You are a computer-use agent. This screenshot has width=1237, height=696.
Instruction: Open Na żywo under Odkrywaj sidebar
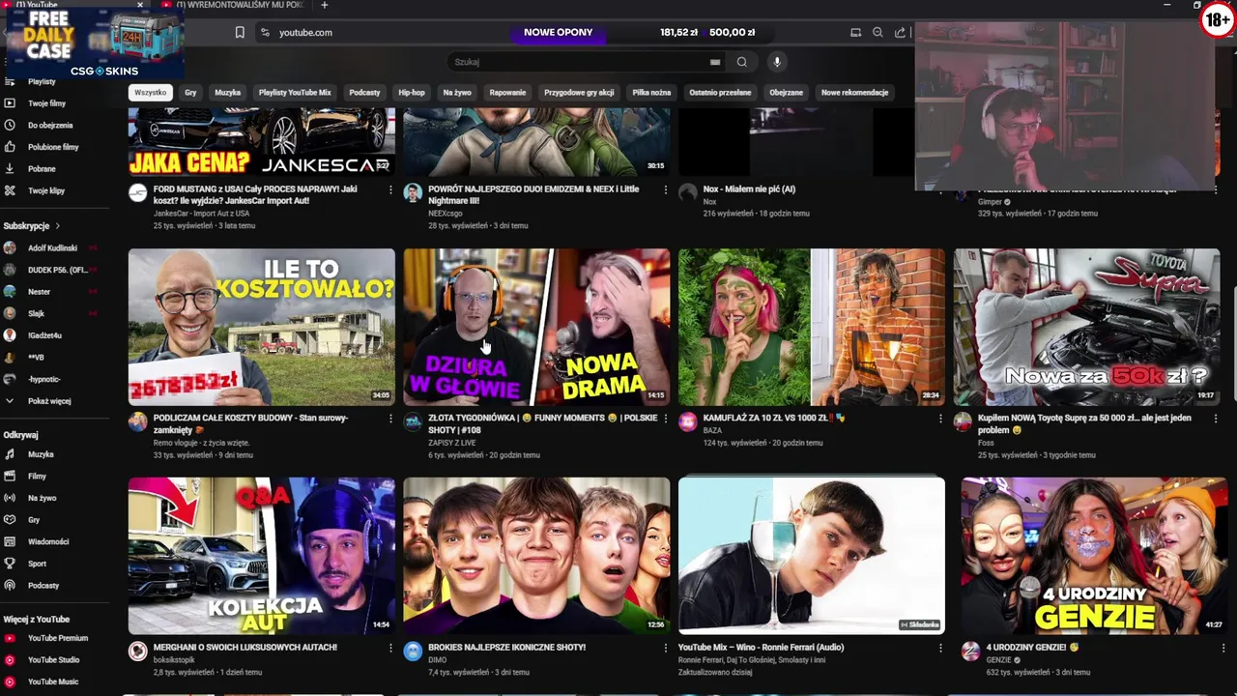(42, 498)
